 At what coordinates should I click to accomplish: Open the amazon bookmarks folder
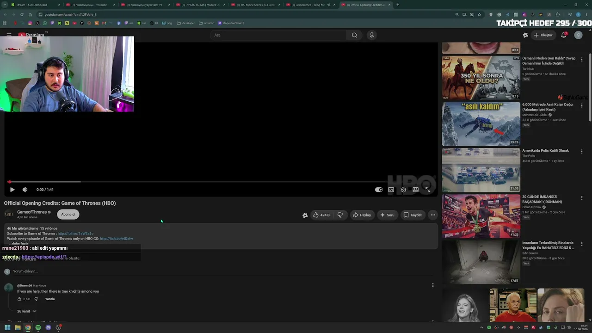[206, 23]
